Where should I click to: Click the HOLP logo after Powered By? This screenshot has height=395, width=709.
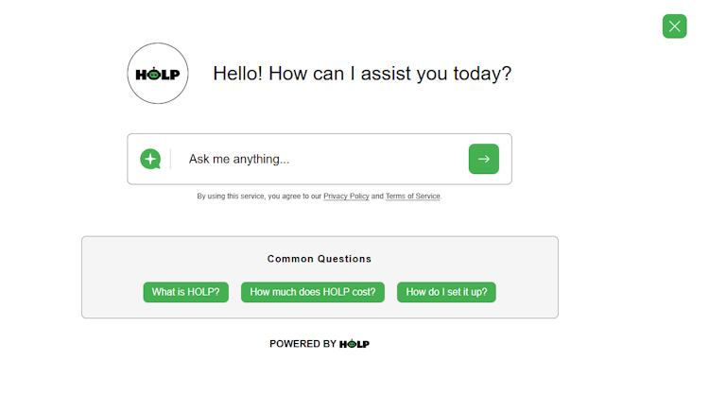(x=354, y=344)
